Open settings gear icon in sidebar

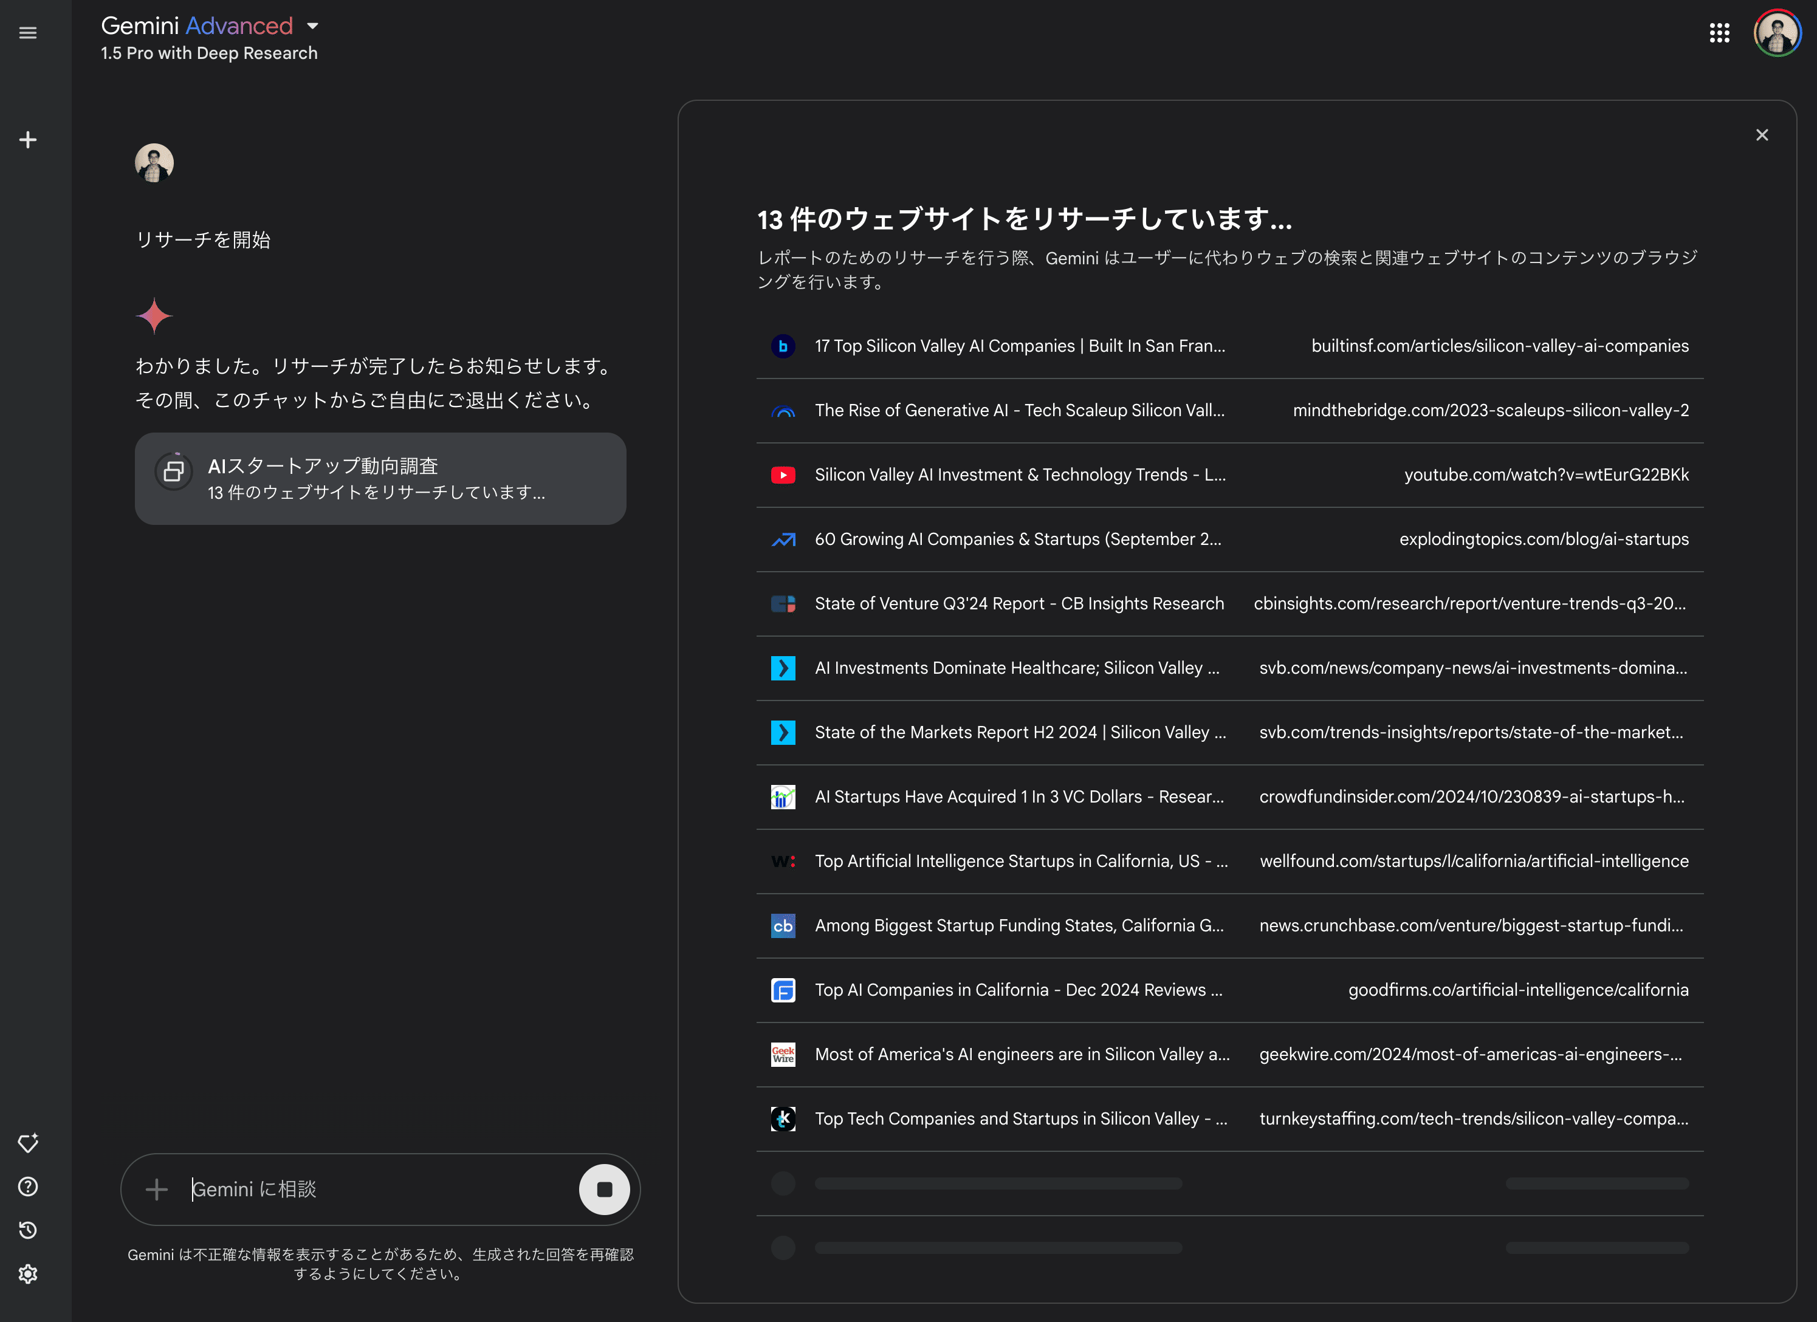tap(28, 1274)
